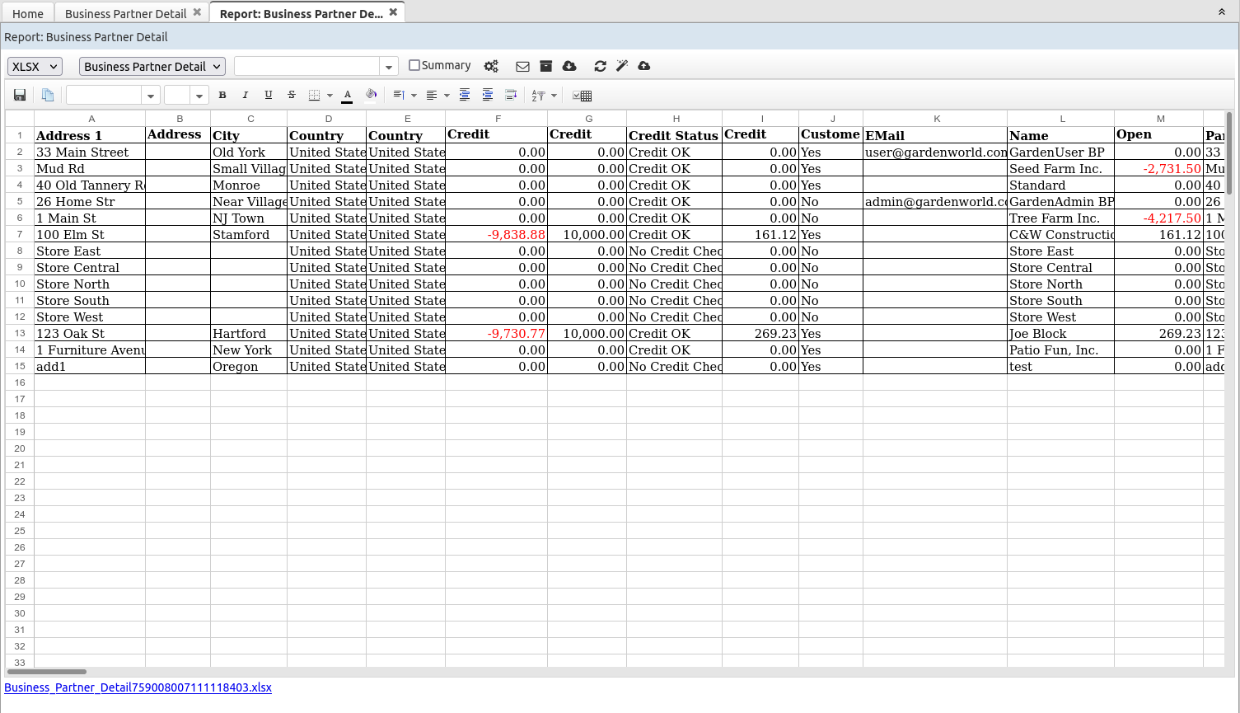Open the Business Partner Detail print format dropdown

152,67
